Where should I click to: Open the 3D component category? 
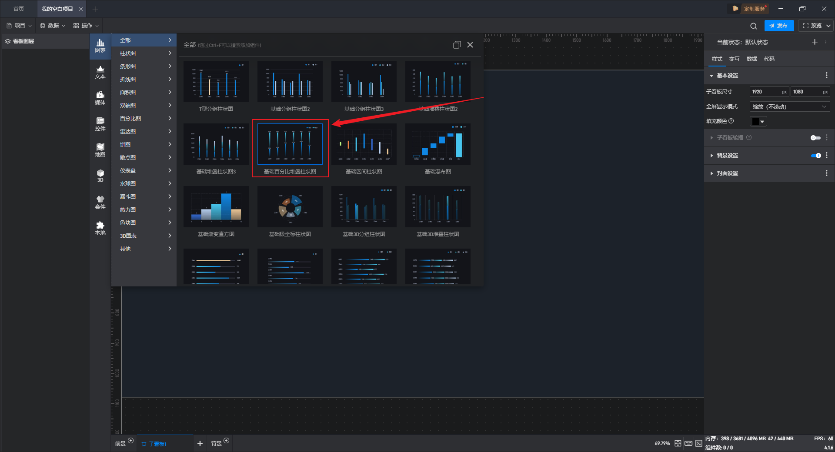click(x=100, y=176)
